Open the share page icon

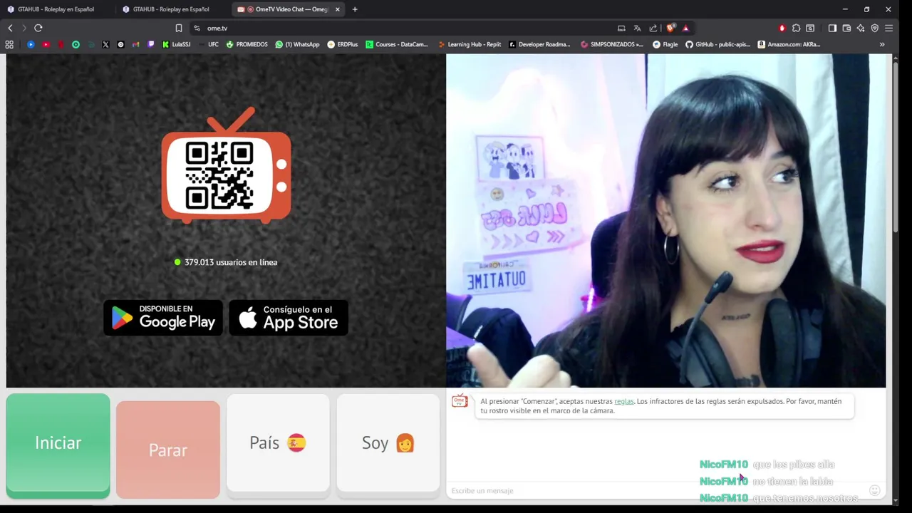click(653, 28)
